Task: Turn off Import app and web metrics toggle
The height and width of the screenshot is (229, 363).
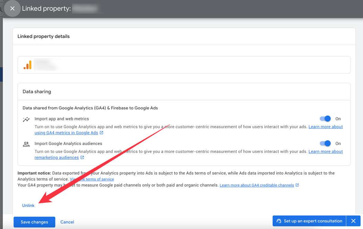Action: coord(325,119)
